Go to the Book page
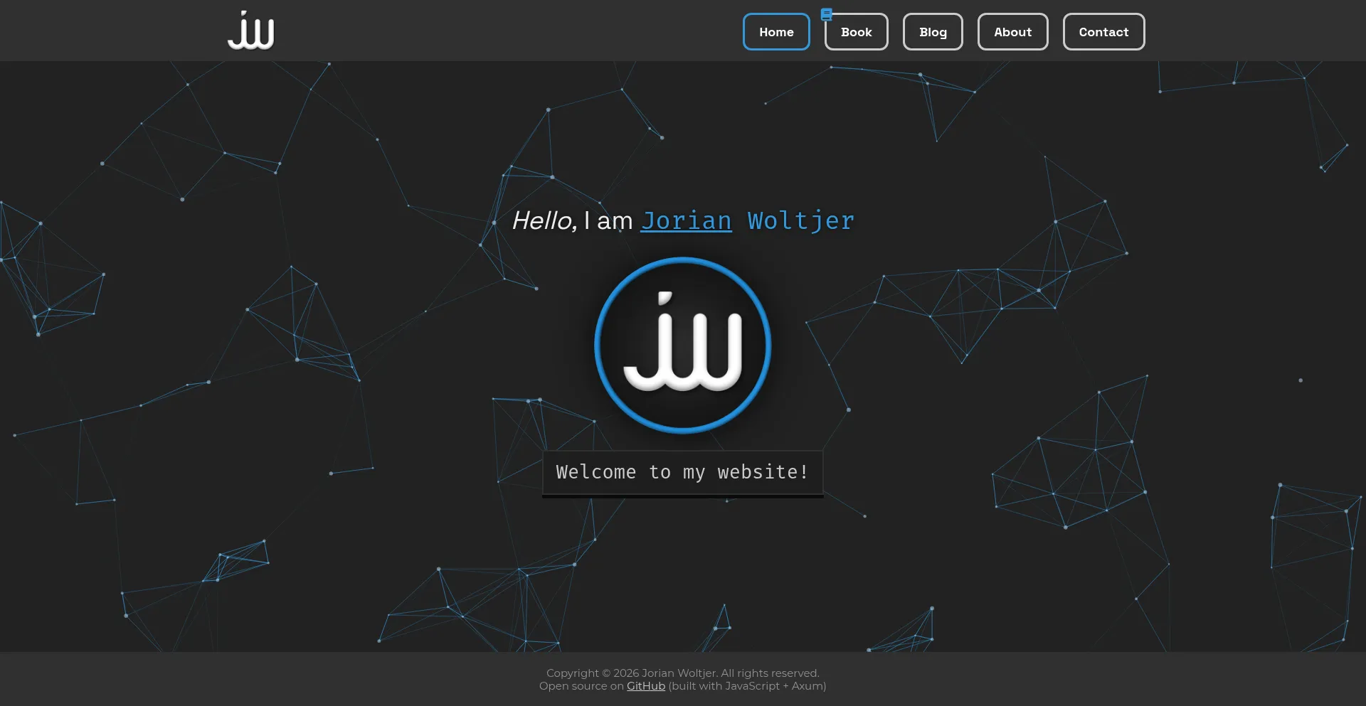The image size is (1366, 706). click(856, 32)
